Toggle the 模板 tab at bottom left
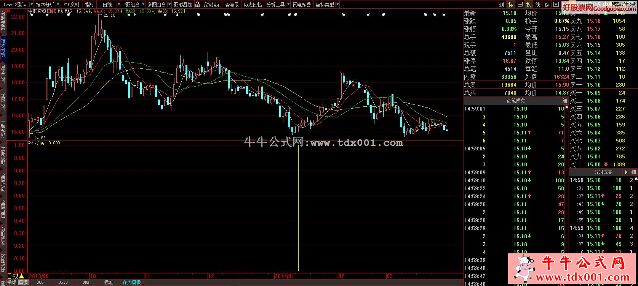 [24, 282]
